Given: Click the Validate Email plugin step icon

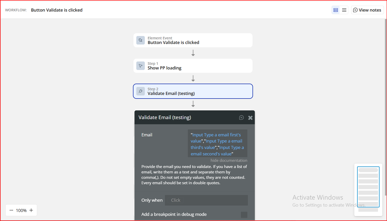Looking at the screenshot, I should (140, 91).
